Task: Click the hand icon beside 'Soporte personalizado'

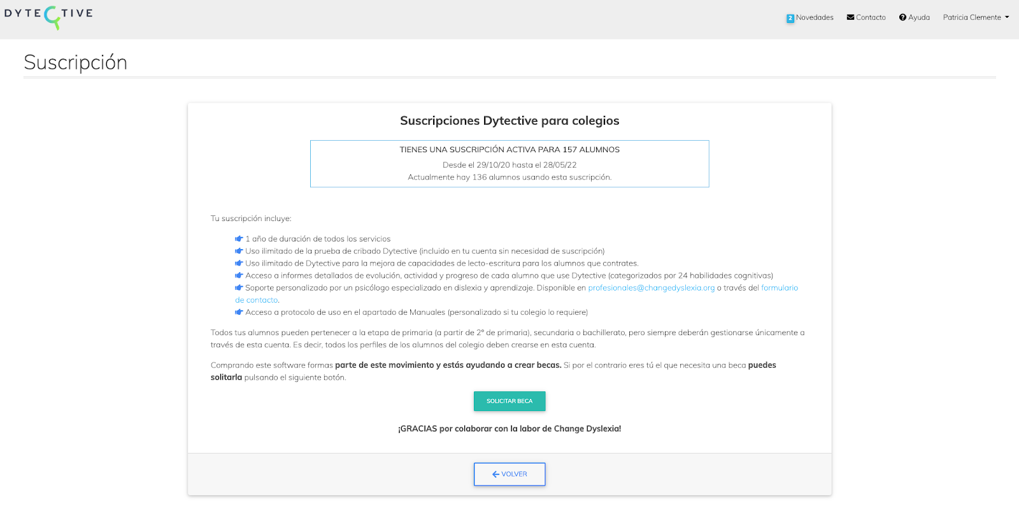Action: (x=239, y=287)
